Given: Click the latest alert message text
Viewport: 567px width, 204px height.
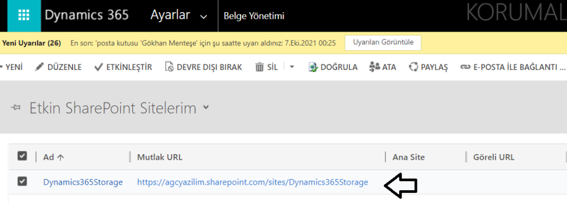Looking at the screenshot, I should pyautogui.click(x=203, y=43).
